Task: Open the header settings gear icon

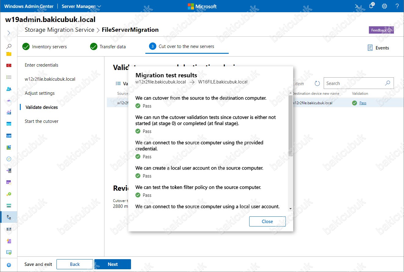Action: point(384,6)
